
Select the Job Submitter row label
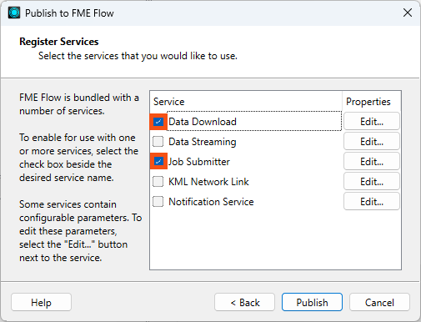[x=199, y=162]
